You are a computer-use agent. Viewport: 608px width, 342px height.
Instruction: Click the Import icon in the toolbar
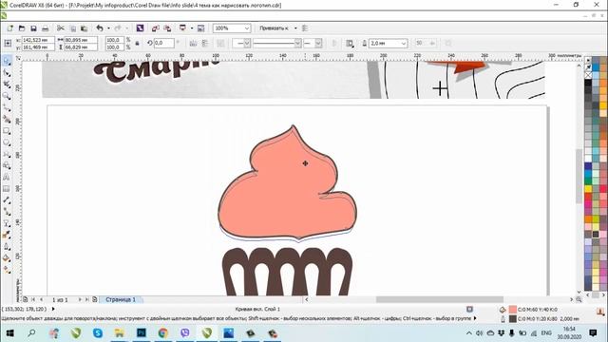(156, 28)
